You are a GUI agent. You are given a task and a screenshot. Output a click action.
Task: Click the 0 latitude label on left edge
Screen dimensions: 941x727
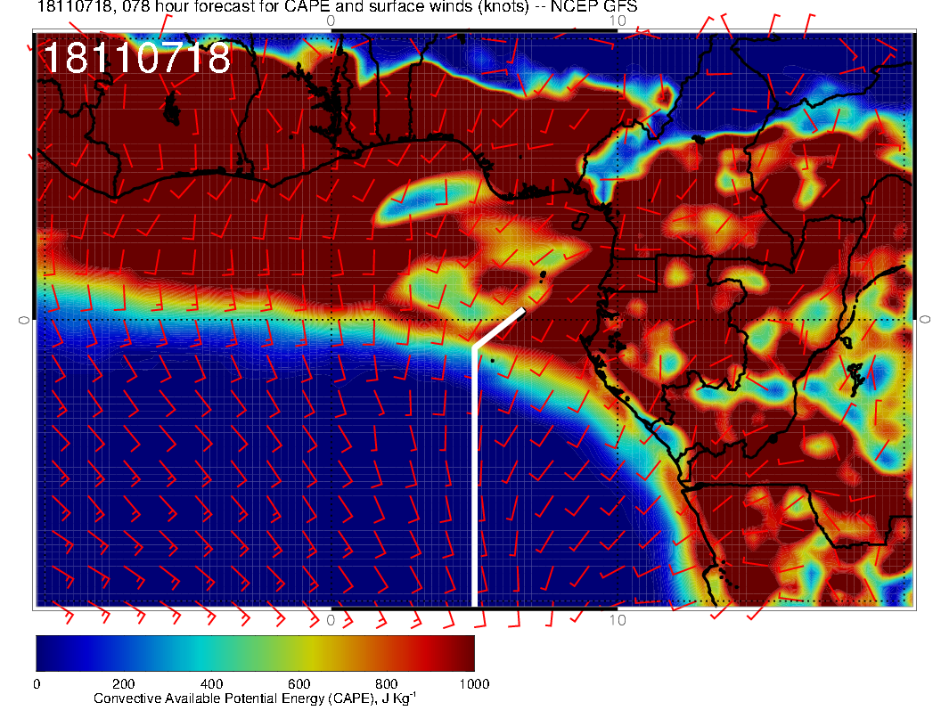[24, 319]
